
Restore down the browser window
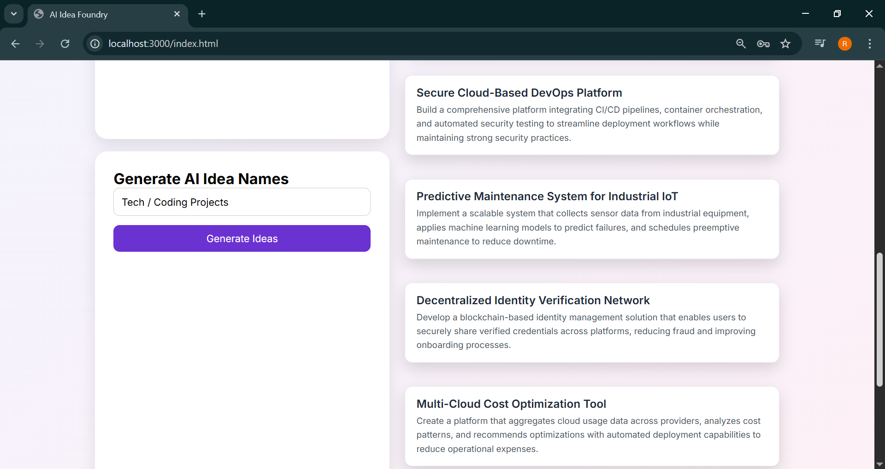point(837,14)
